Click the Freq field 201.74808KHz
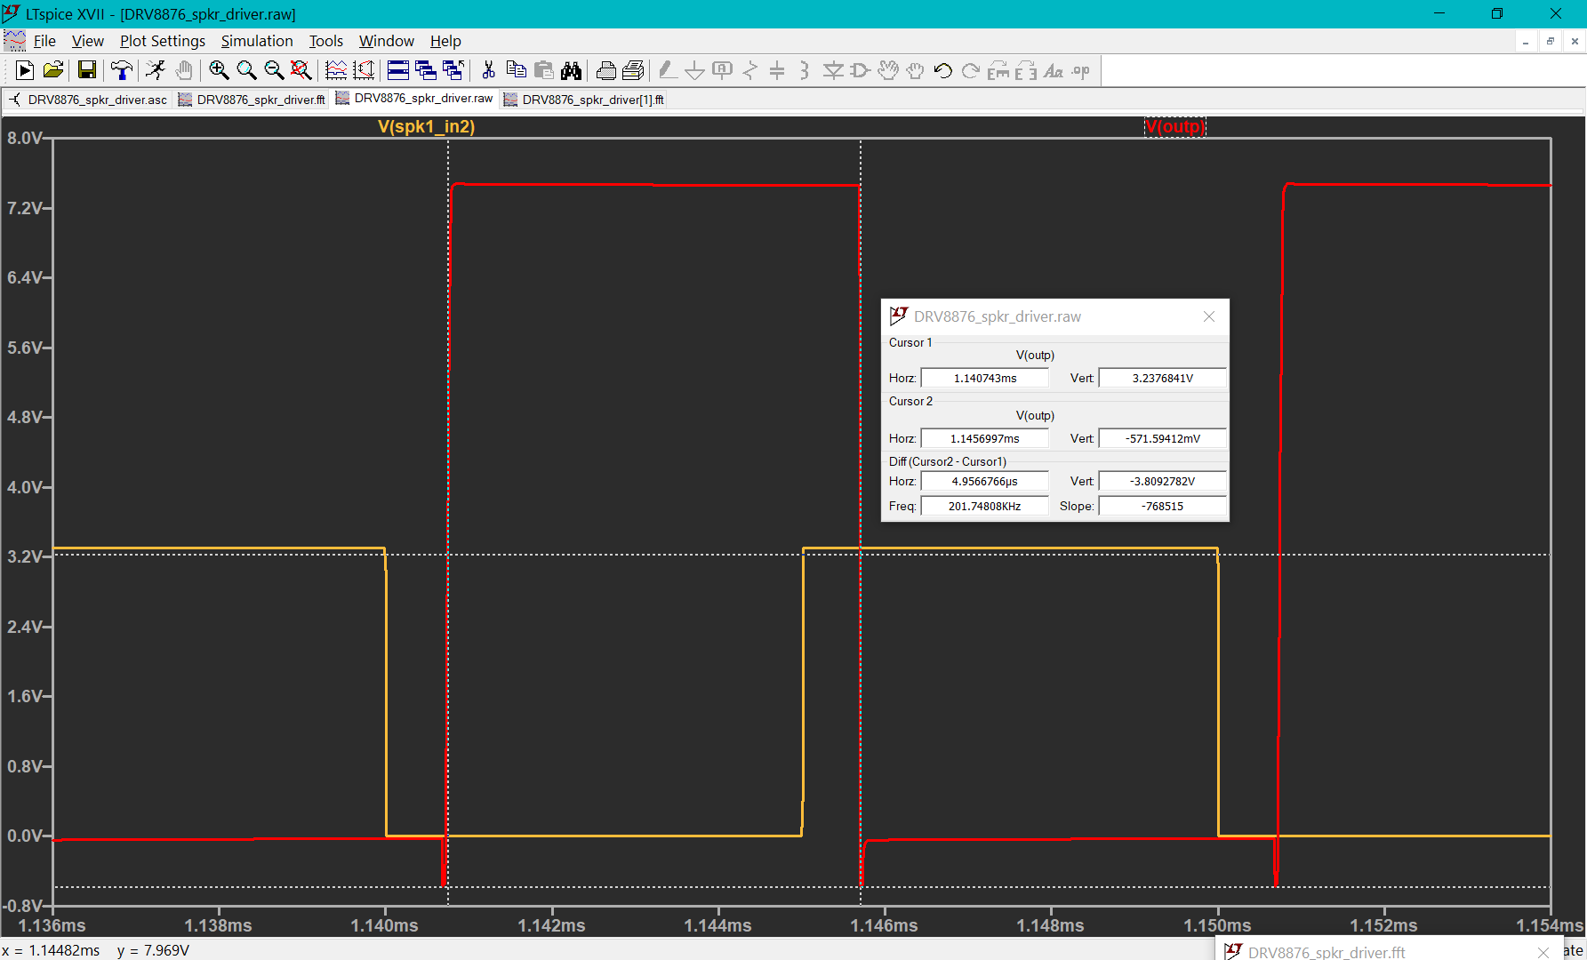This screenshot has height=960, width=1587. click(985, 506)
